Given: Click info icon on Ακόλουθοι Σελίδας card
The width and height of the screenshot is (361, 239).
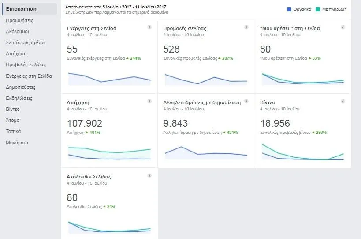Looking at the screenshot, I should [149, 175].
